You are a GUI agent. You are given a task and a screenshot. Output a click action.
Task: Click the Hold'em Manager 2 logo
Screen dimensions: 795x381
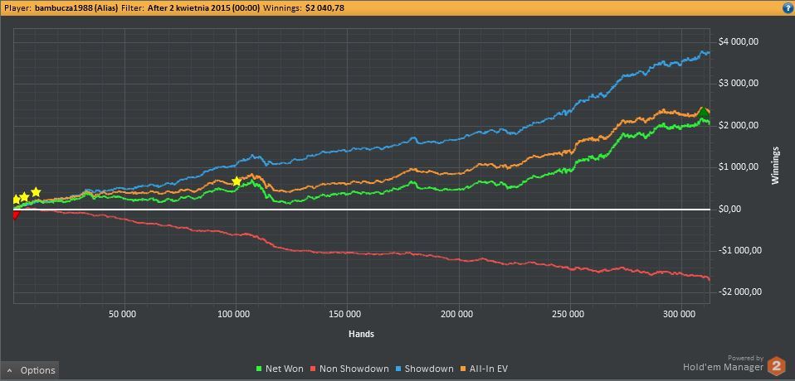[x=776, y=366]
